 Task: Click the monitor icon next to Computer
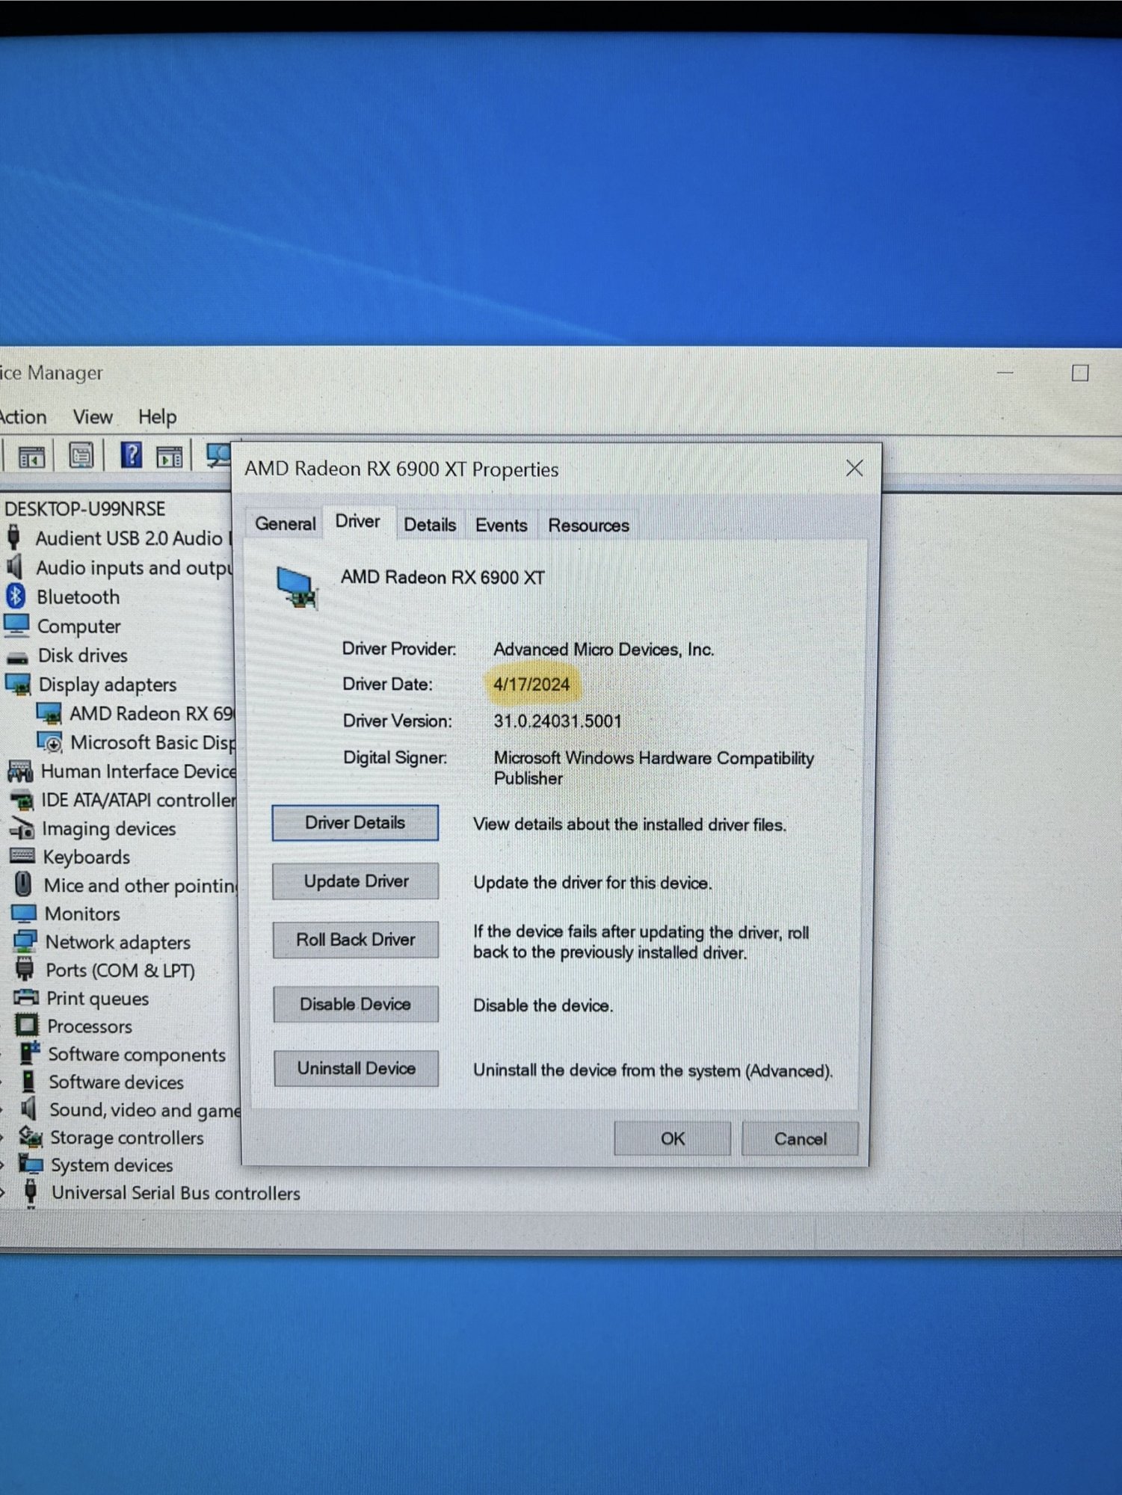[x=17, y=625]
